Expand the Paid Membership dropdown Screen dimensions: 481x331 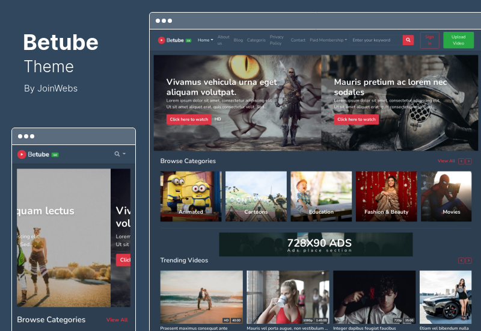328,40
